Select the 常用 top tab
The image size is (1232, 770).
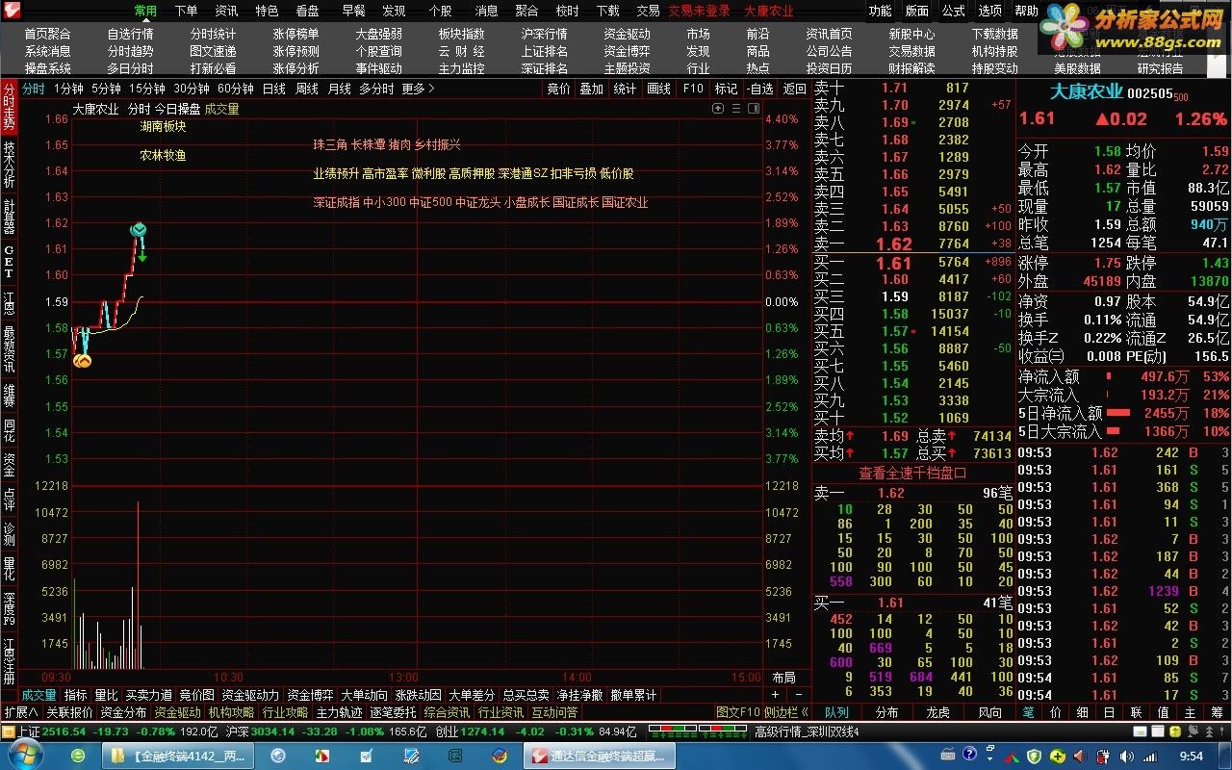145,11
